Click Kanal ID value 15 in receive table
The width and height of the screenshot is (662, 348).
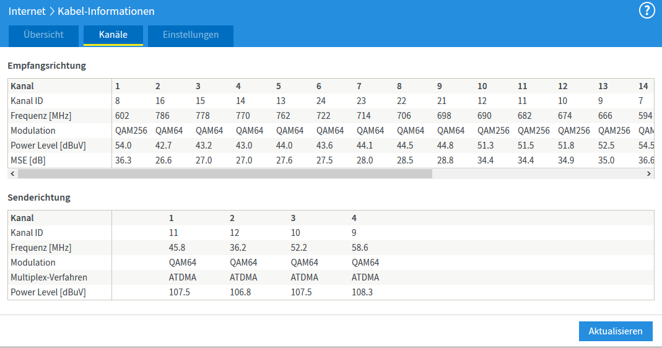200,101
